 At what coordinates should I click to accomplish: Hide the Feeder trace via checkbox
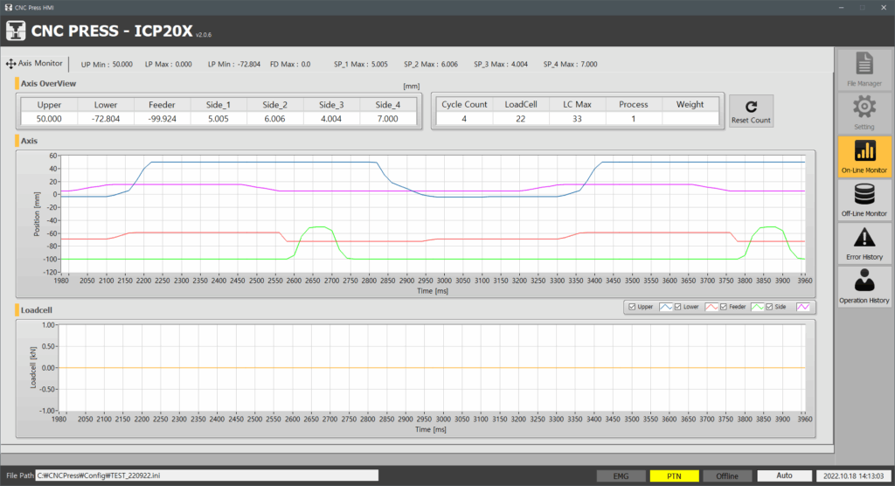[x=725, y=307]
